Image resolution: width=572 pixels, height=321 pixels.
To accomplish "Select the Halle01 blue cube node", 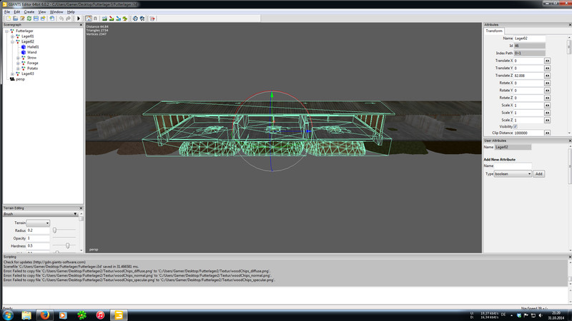I will pyautogui.click(x=33, y=47).
